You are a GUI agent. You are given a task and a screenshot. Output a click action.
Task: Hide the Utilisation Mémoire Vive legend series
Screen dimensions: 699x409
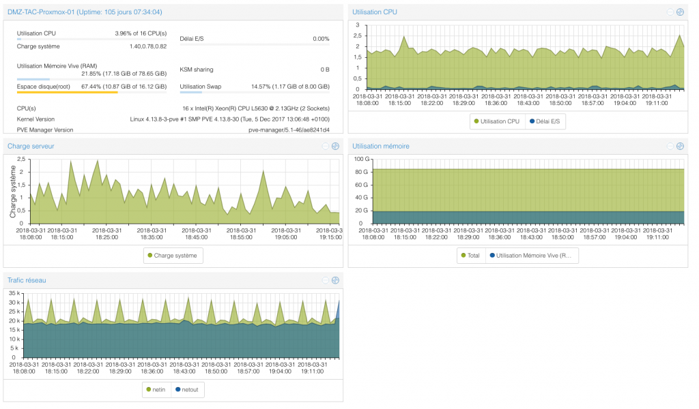(x=532, y=256)
